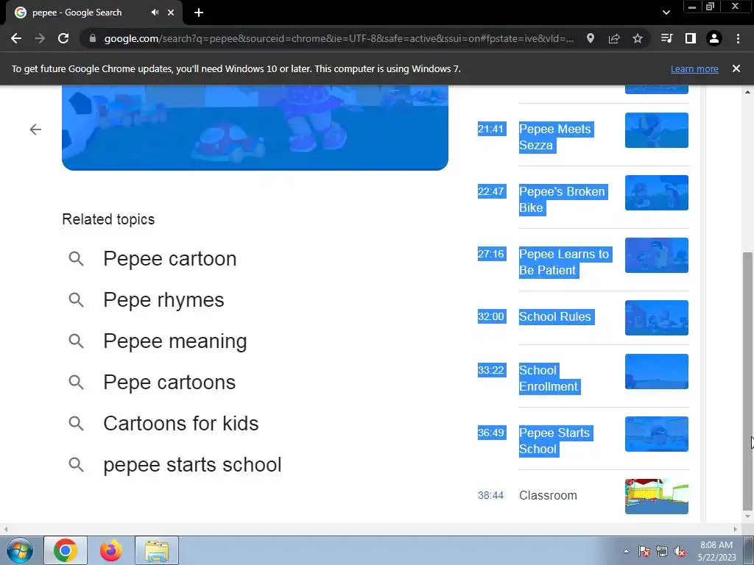Open thumbnail for Pepee's Broken Bike
754x565 pixels.
pyautogui.click(x=656, y=193)
